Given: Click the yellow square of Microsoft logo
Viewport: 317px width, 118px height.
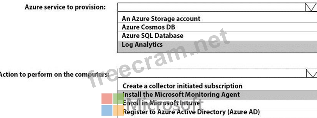Looking at the screenshot, I should (x=119, y=110).
